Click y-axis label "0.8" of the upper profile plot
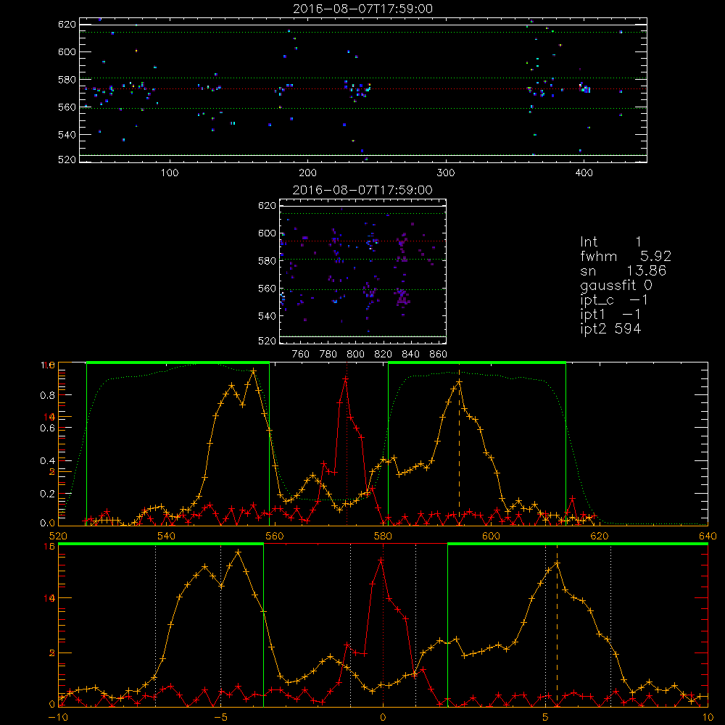 [48, 395]
